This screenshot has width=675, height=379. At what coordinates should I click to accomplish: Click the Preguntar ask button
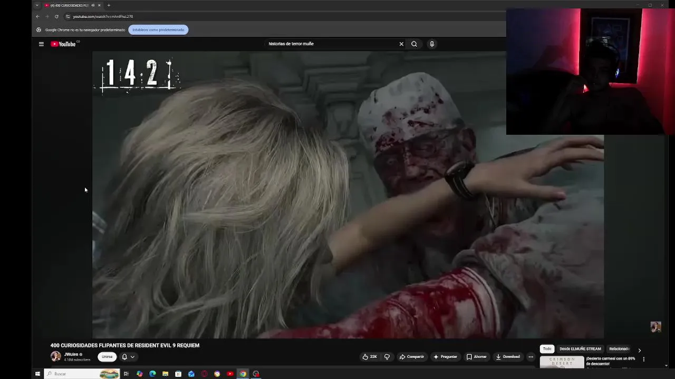click(446, 357)
